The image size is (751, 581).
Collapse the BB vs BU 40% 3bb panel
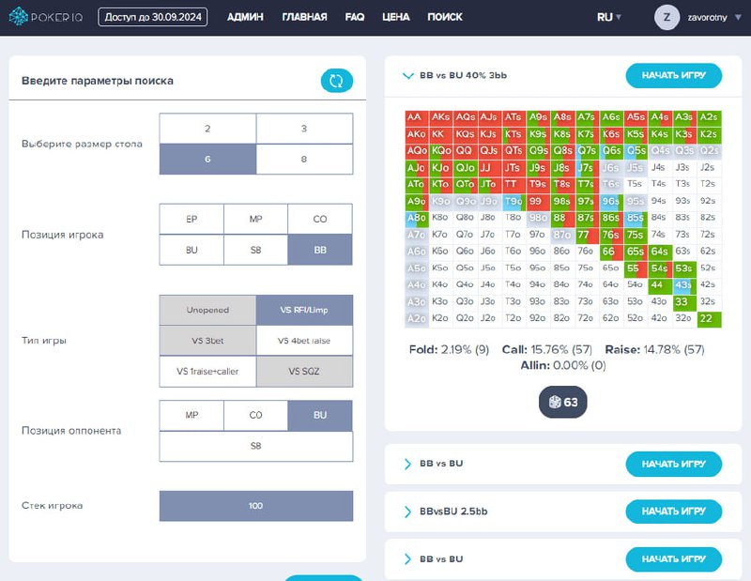click(408, 76)
